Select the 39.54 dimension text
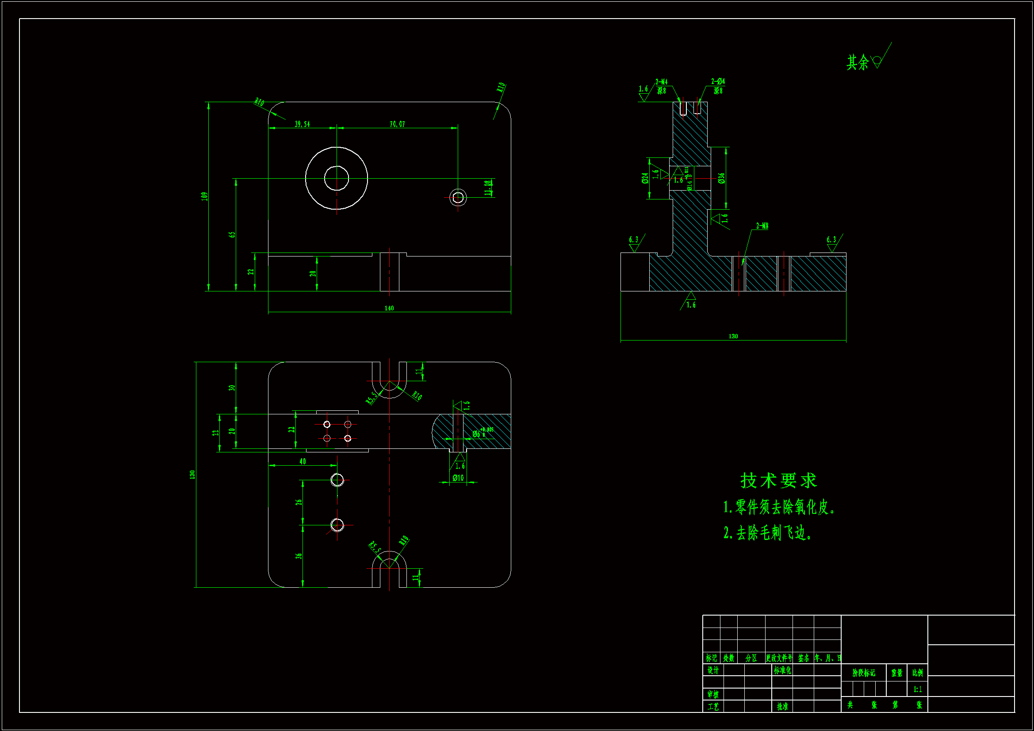This screenshot has width=1034, height=731. (302, 124)
